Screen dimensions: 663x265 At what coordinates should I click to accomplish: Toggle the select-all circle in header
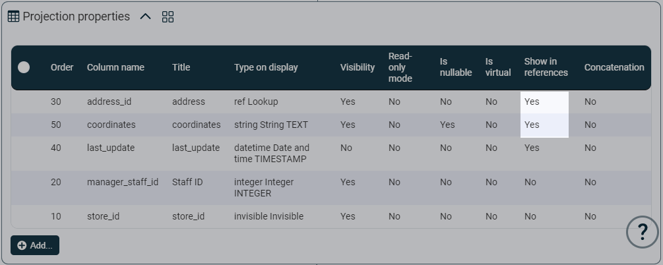[x=24, y=67]
